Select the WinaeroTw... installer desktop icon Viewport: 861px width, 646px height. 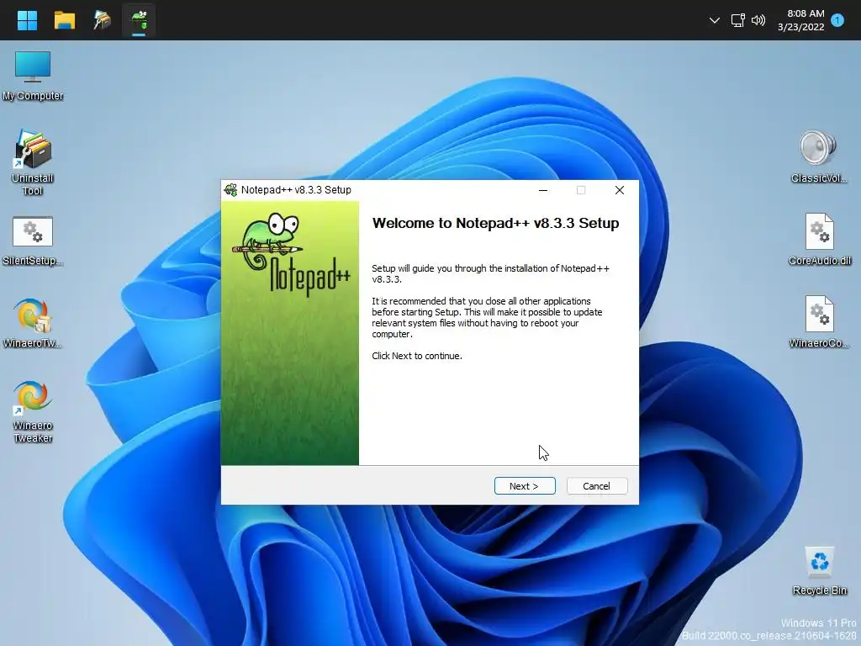[33, 323]
